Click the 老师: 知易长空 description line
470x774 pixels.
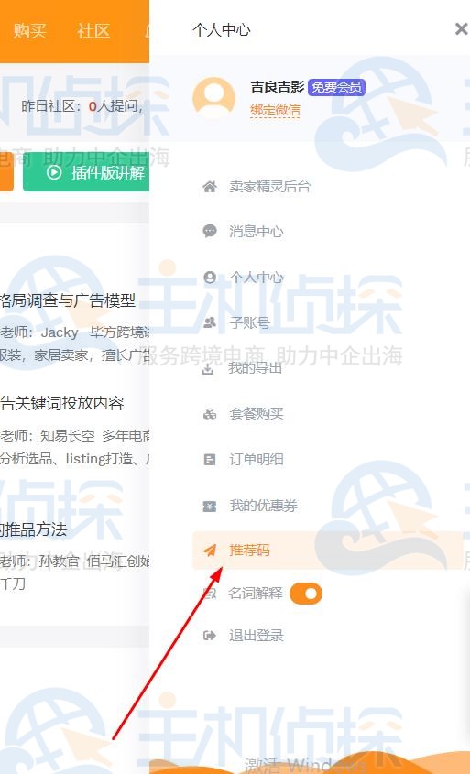tap(74, 435)
